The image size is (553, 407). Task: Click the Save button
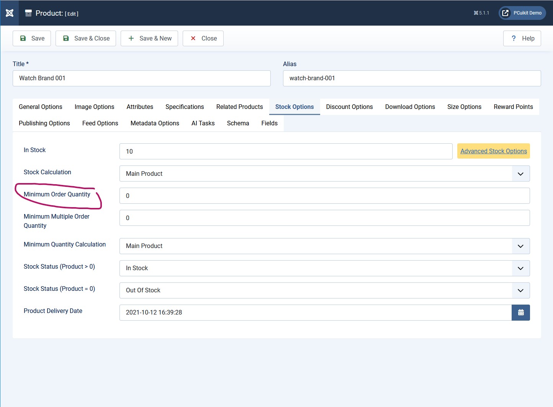[32, 38]
